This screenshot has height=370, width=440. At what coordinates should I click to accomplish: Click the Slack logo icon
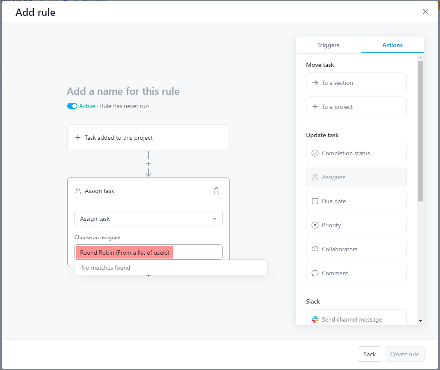tap(315, 319)
